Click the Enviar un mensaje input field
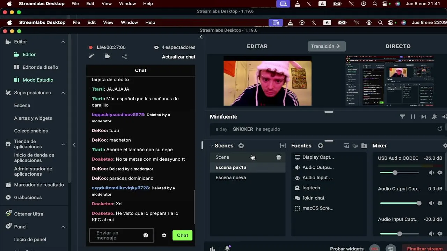The image size is (447, 251). [x=121, y=235]
